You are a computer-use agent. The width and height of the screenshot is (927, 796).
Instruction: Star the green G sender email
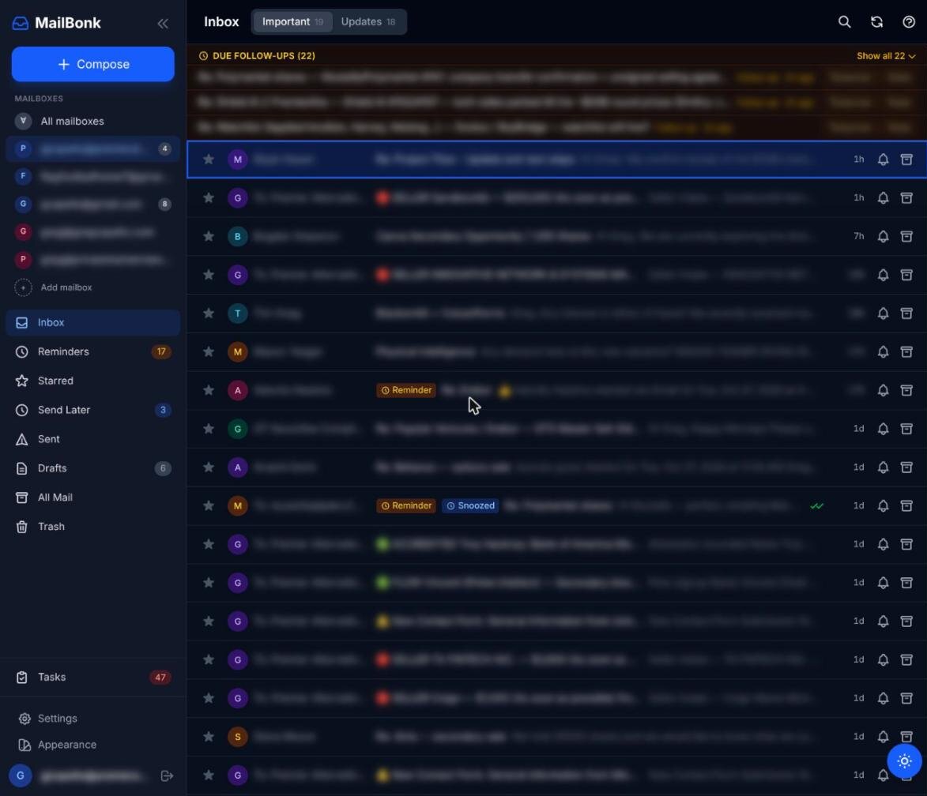(x=208, y=429)
